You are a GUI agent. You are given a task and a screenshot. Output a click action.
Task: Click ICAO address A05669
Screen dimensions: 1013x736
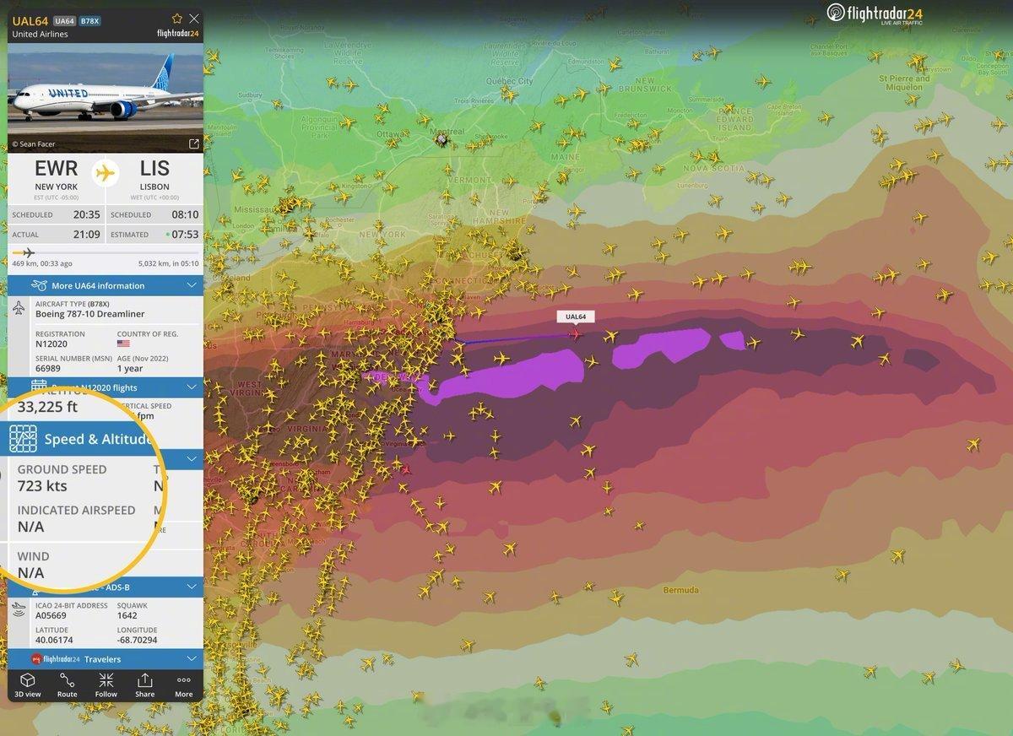[51, 615]
